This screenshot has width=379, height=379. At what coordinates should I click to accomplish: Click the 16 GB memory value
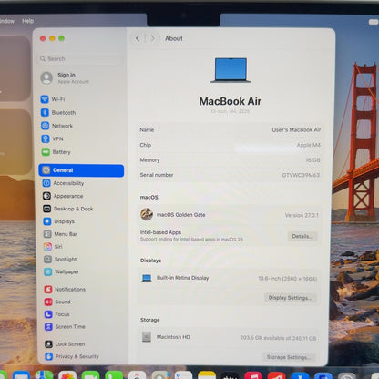pyautogui.click(x=312, y=160)
